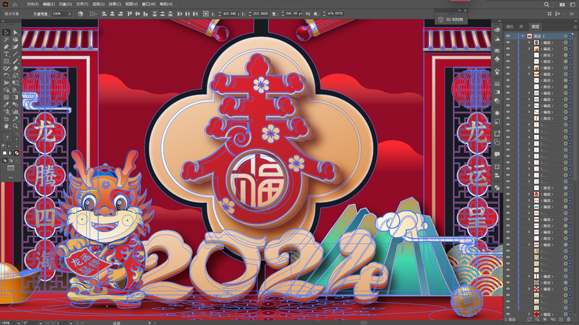Click the Edit Toolbar three dots
579x325 pixels.
(x=11, y=178)
